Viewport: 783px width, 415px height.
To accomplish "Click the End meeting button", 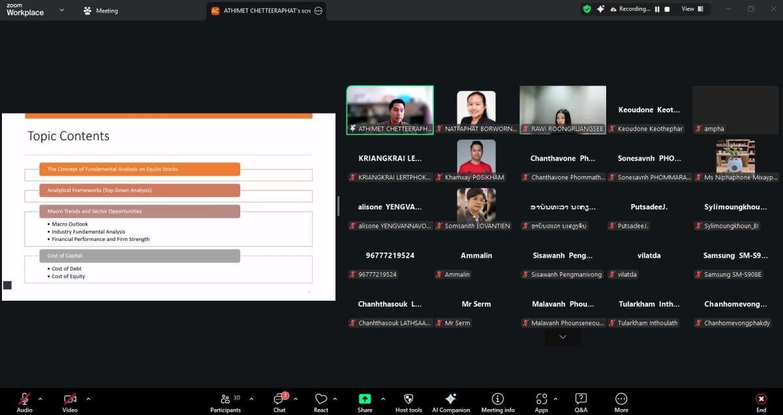I will click(761, 399).
